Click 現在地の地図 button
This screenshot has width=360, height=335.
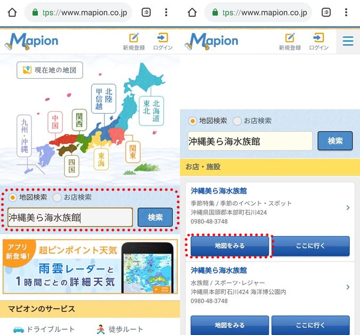click(50, 70)
